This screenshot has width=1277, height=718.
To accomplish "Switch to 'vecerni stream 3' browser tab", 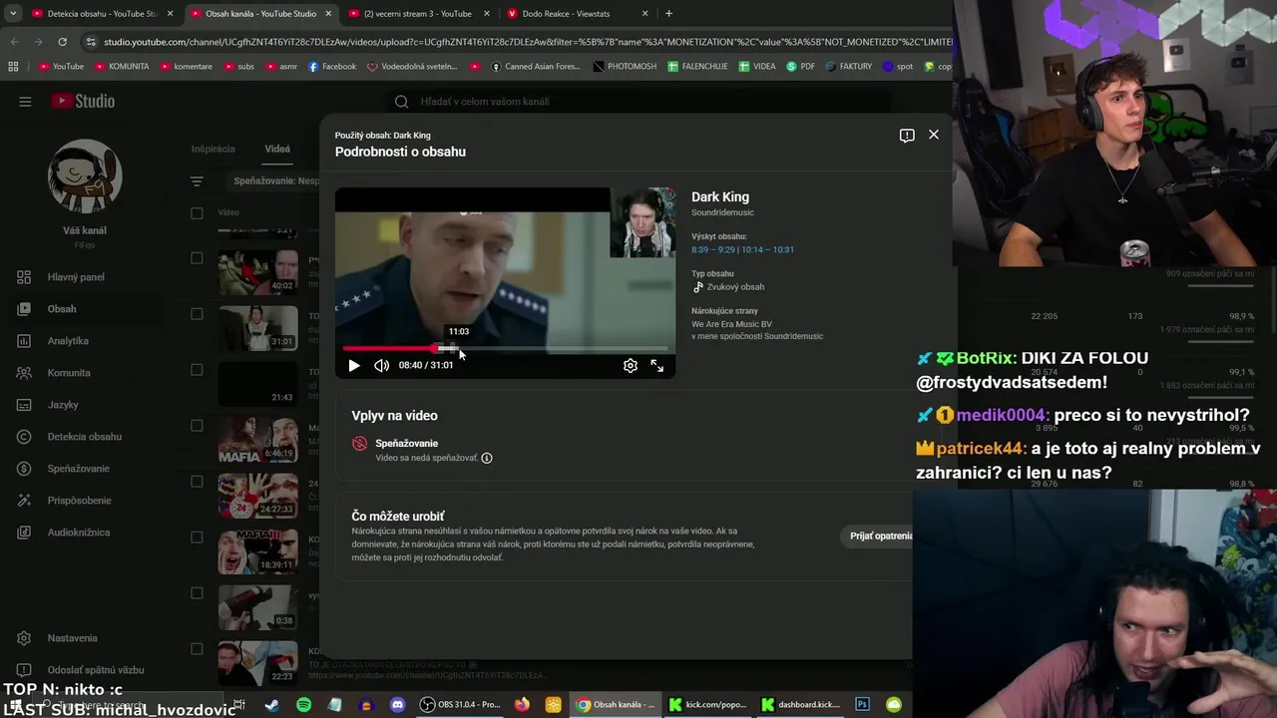I will pos(417,14).
